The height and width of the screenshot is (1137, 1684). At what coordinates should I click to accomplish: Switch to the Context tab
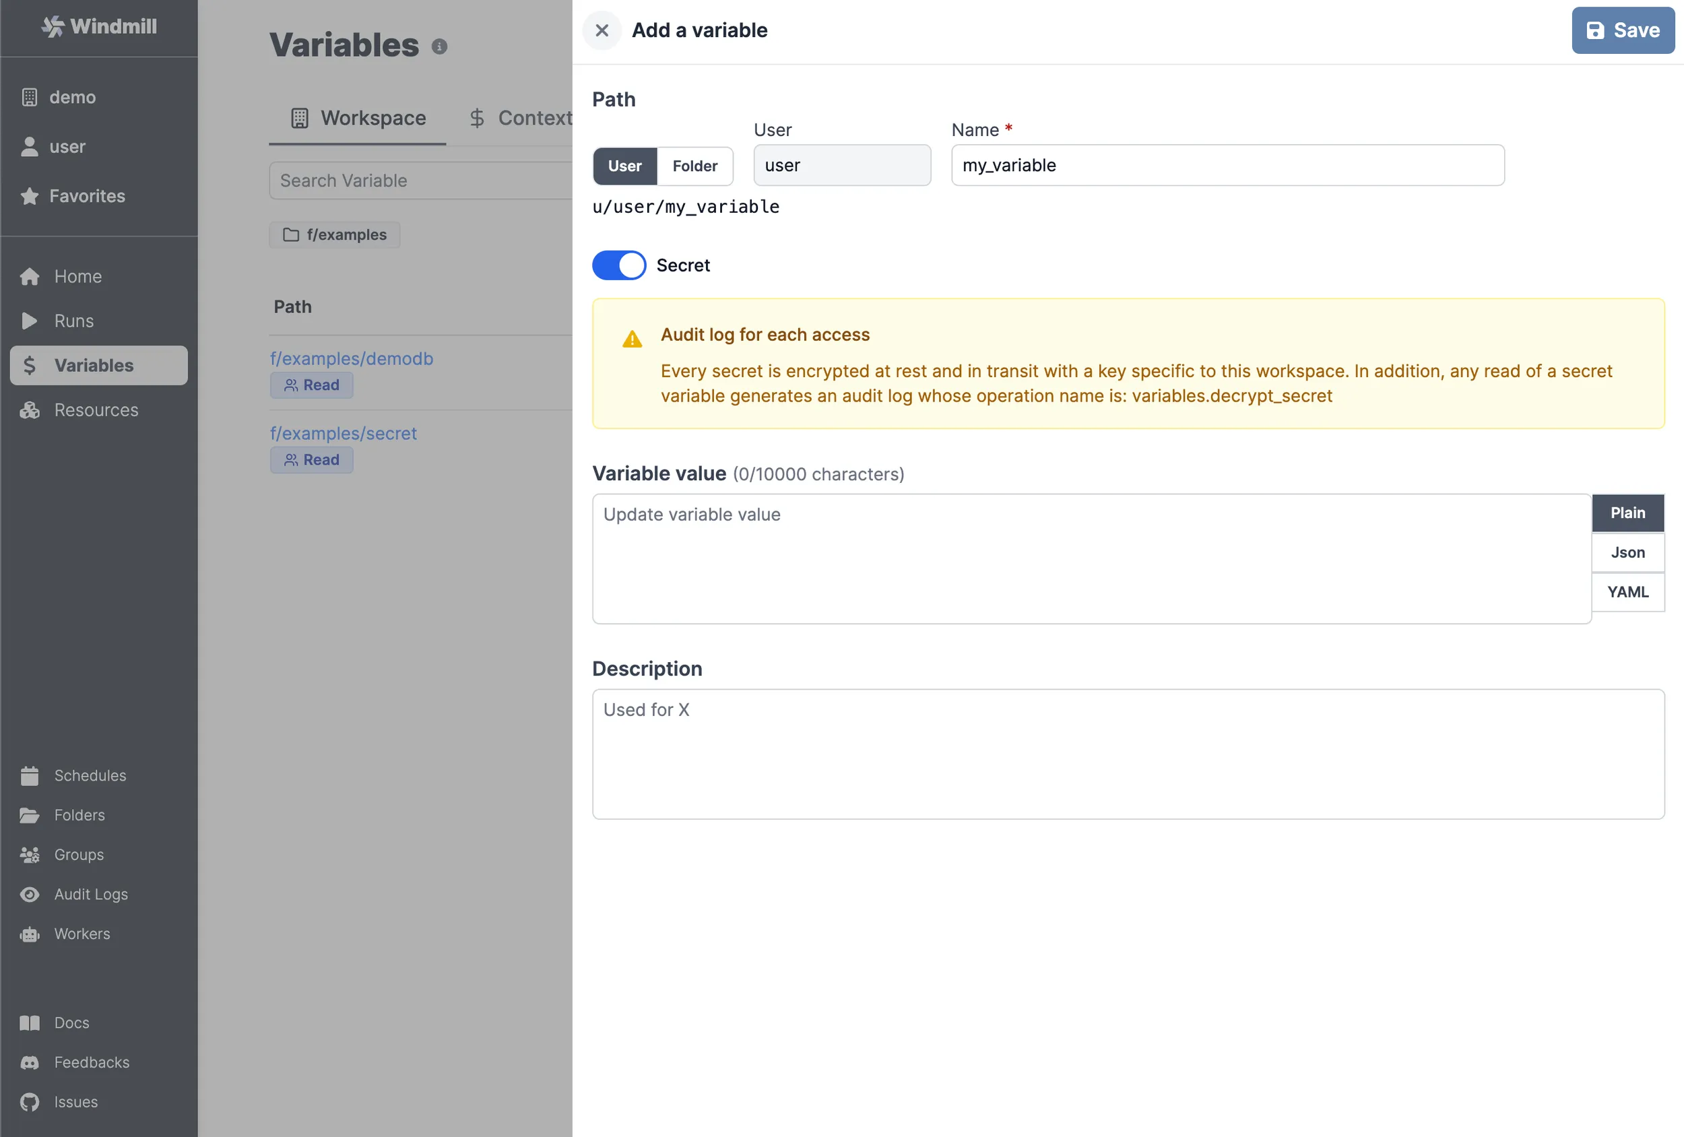(x=537, y=118)
